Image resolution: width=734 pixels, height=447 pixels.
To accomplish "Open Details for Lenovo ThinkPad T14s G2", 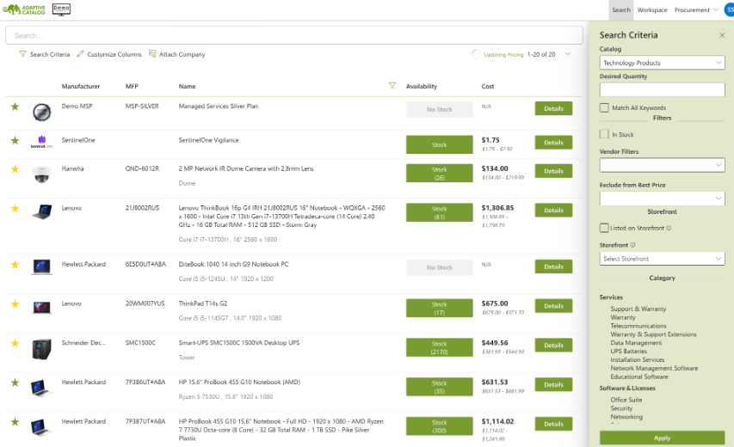I will coord(553,306).
